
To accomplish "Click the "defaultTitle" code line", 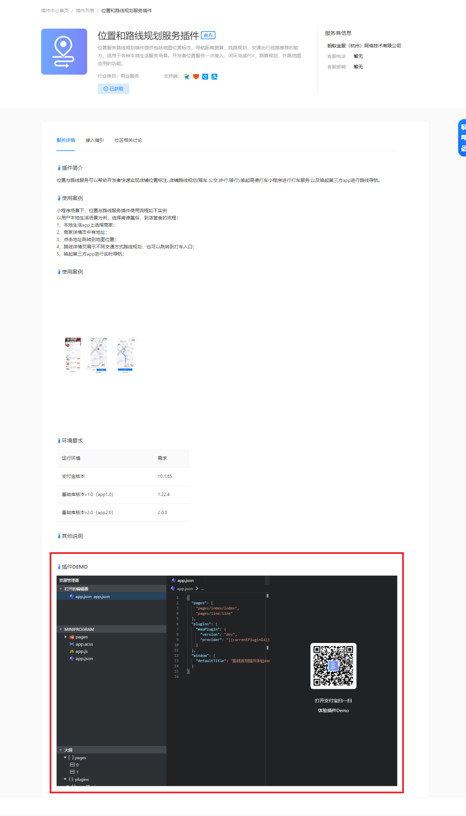I will [x=233, y=661].
